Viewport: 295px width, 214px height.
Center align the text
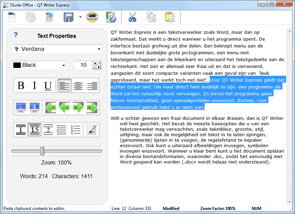(x=78, y=86)
